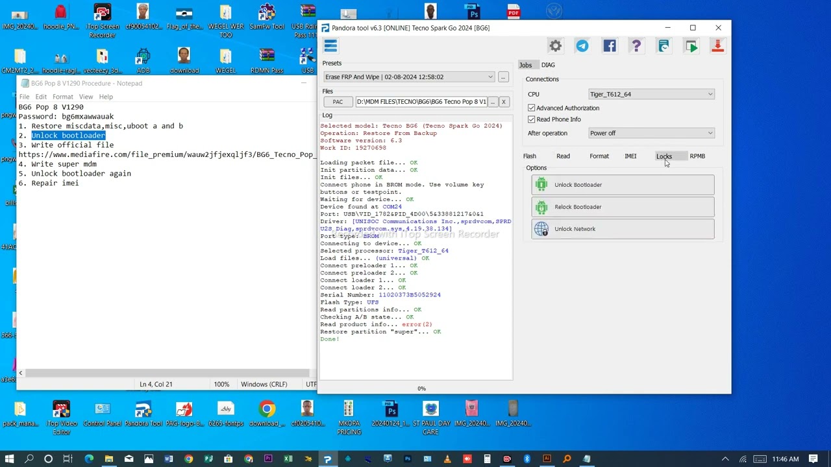
Task: Click the green play icon in Pandora toolbar
Action: pyautogui.click(x=691, y=45)
